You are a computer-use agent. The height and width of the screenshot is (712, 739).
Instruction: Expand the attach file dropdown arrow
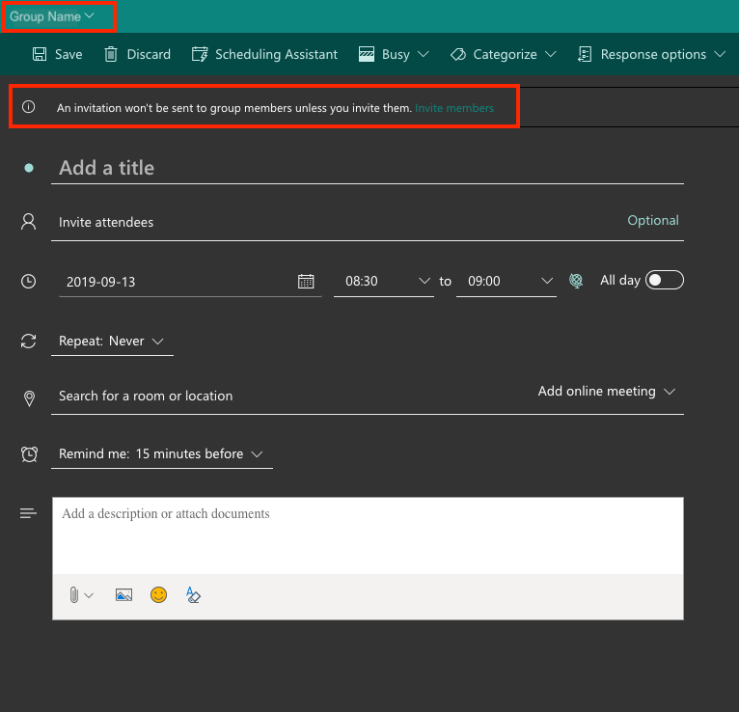click(89, 595)
